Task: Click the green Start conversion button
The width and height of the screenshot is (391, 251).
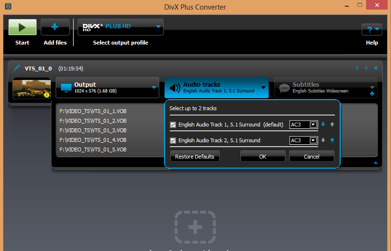Action: pos(23,27)
